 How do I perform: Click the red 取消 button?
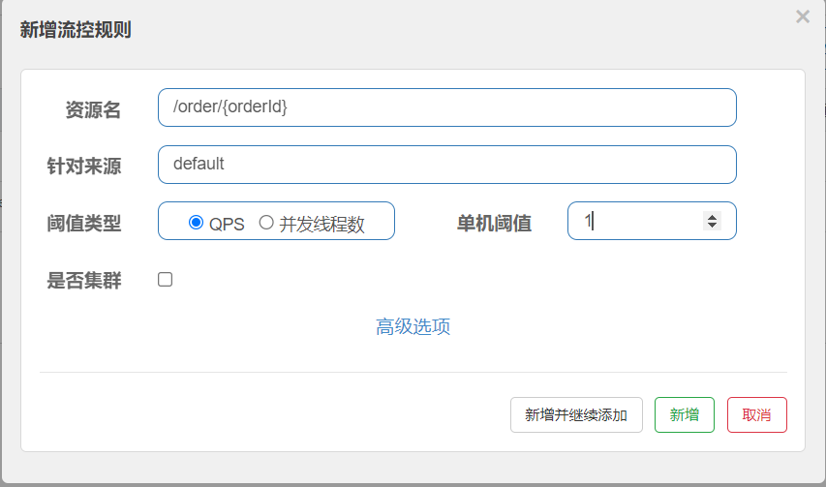(x=757, y=415)
